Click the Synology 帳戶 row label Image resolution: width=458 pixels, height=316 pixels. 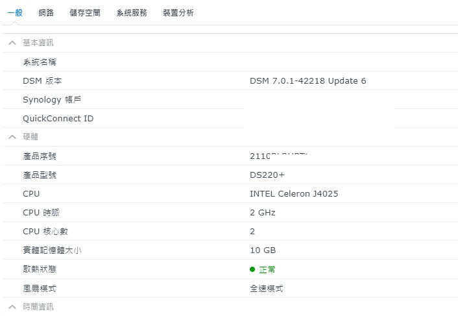52,99
